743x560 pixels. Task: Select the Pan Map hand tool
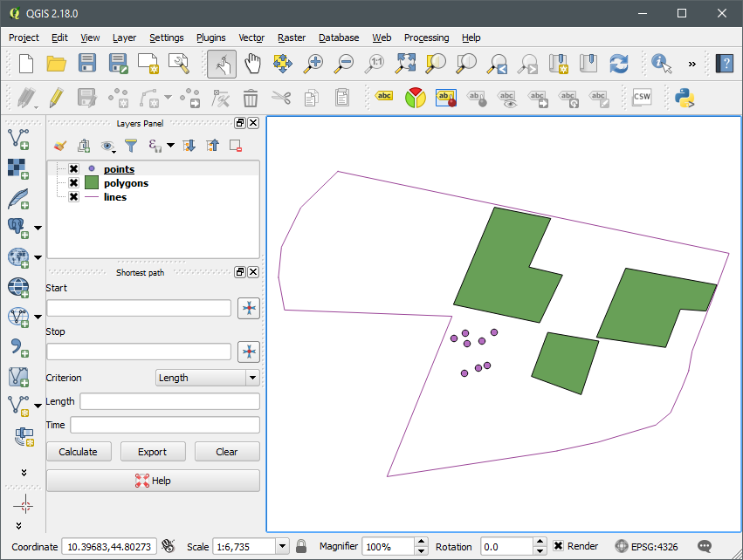point(252,64)
